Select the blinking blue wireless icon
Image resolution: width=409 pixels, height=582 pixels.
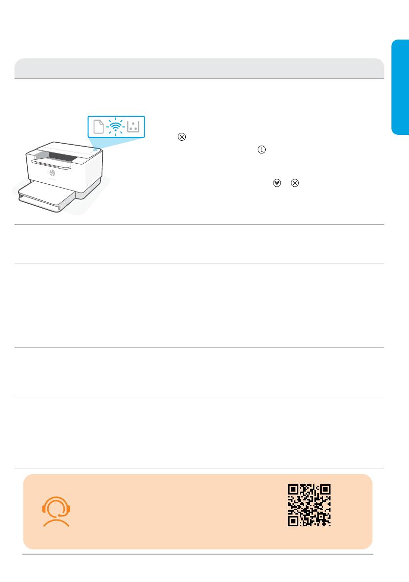click(x=116, y=127)
